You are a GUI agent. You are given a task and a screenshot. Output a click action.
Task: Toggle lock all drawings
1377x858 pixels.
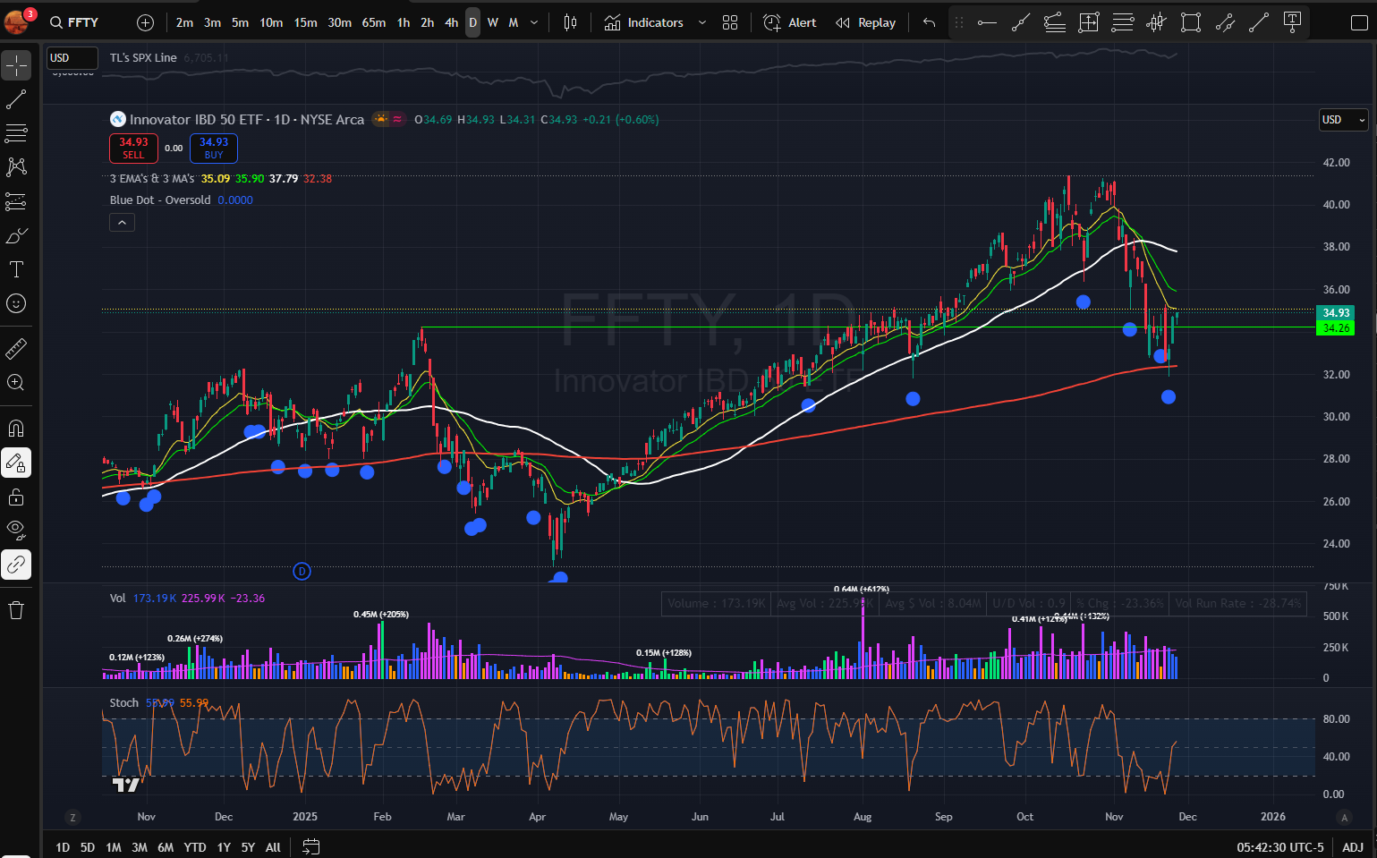(x=16, y=497)
